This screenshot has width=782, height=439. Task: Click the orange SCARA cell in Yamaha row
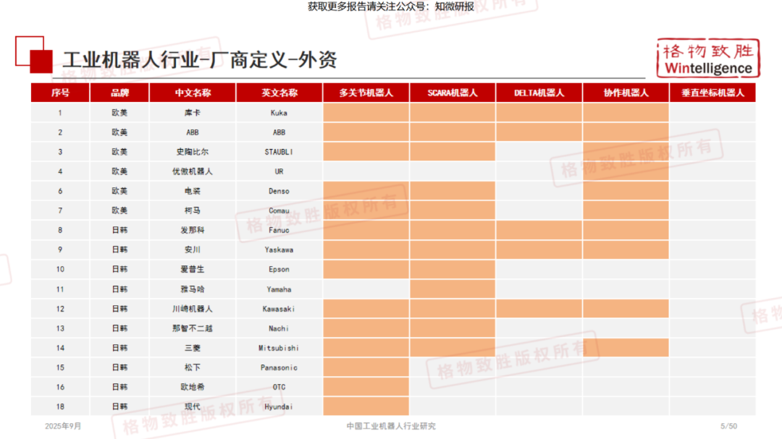click(x=453, y=289)
